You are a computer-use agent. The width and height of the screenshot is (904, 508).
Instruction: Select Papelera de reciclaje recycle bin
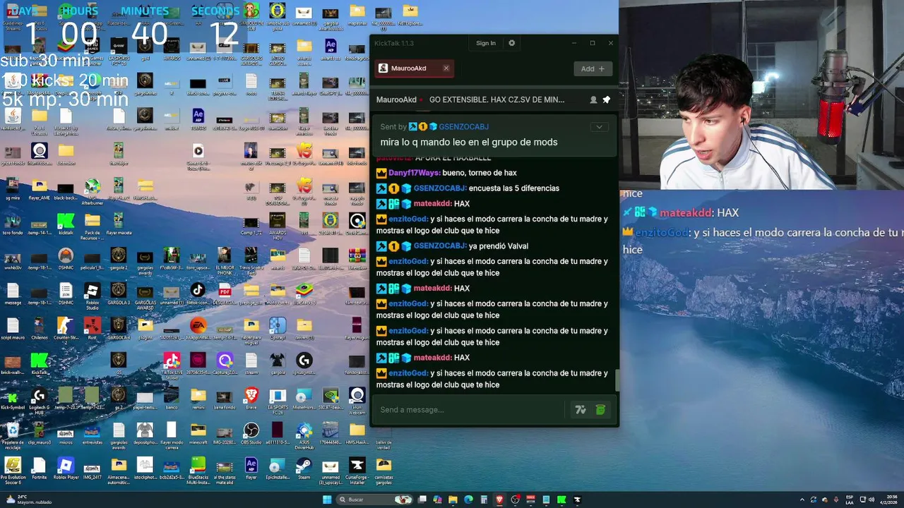[x=13, y=436]
